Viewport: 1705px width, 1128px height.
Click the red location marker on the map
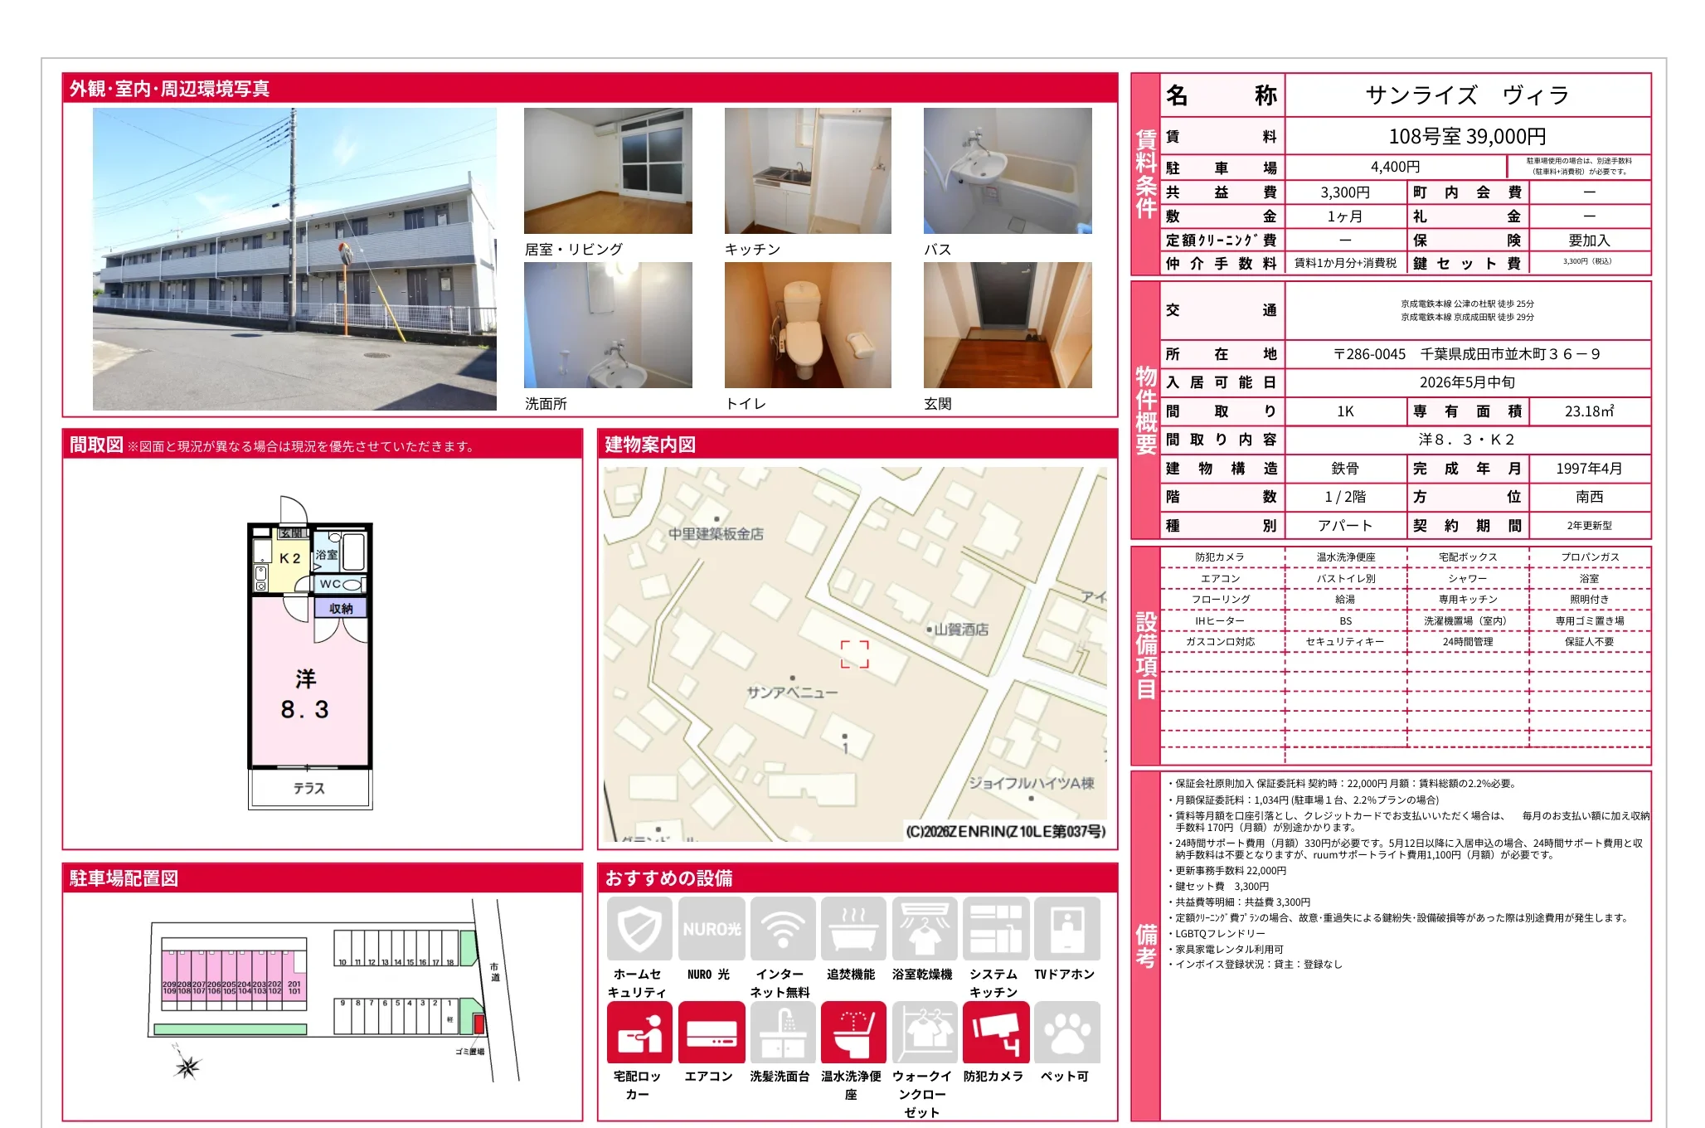click(x=854, y=654)
